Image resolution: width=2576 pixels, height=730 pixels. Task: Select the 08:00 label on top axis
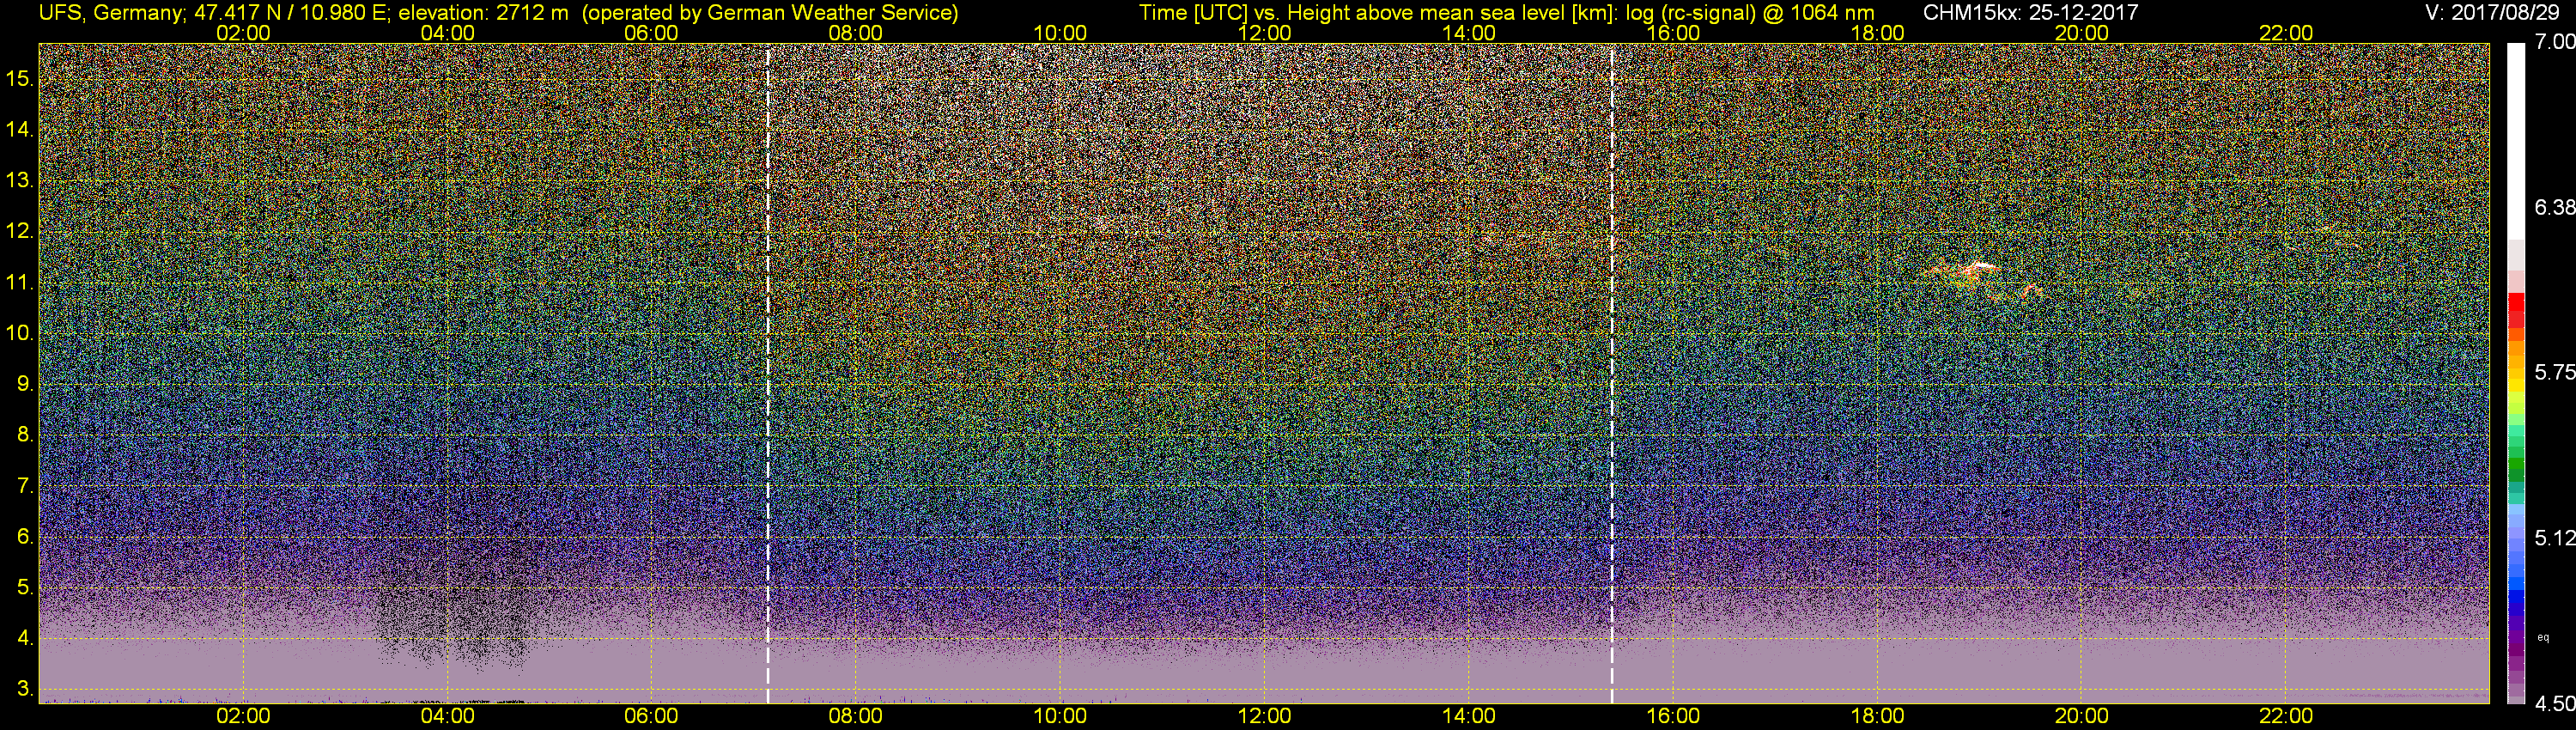[855, 33]
